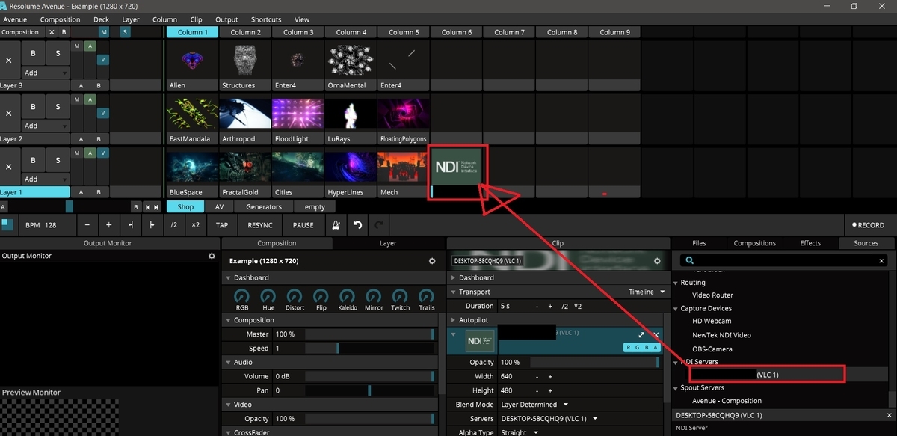Remove the NDI source from clip panel
Screen dimensions: 897x436
[656, 335]
